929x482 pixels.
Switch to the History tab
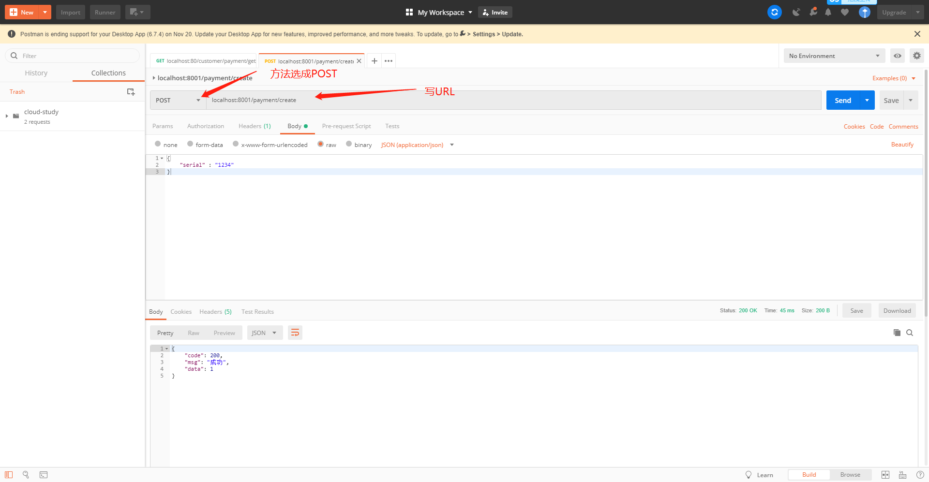[36, 73]
